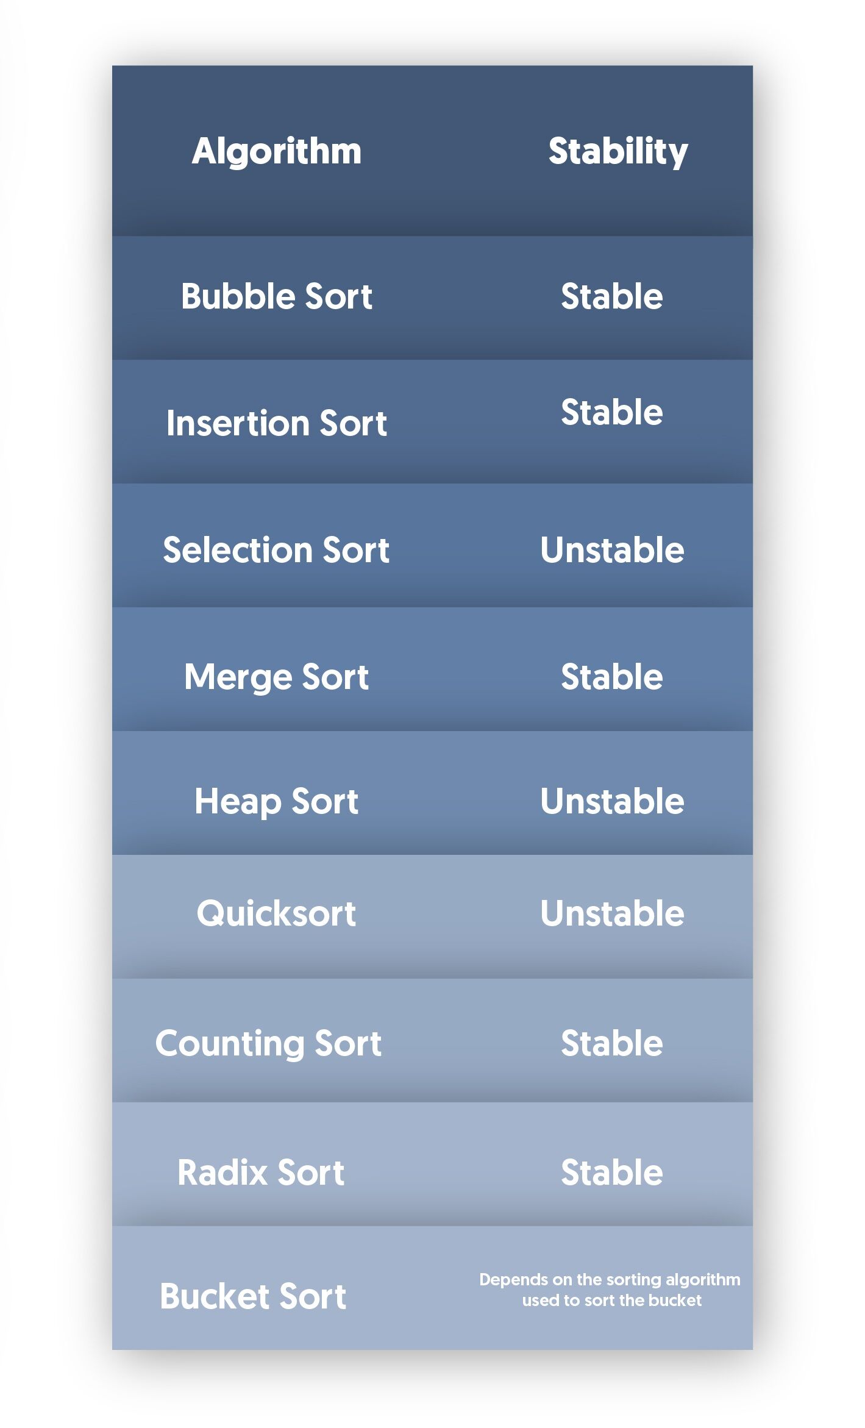This screenshot has height=1428, width=865.
Task: Click Stable in the Merge Sort row
Action: point(611,677)
